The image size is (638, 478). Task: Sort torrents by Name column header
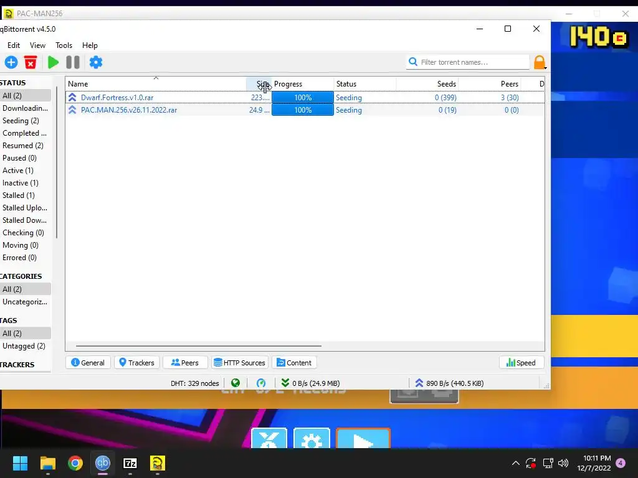(x=155, y=84)
